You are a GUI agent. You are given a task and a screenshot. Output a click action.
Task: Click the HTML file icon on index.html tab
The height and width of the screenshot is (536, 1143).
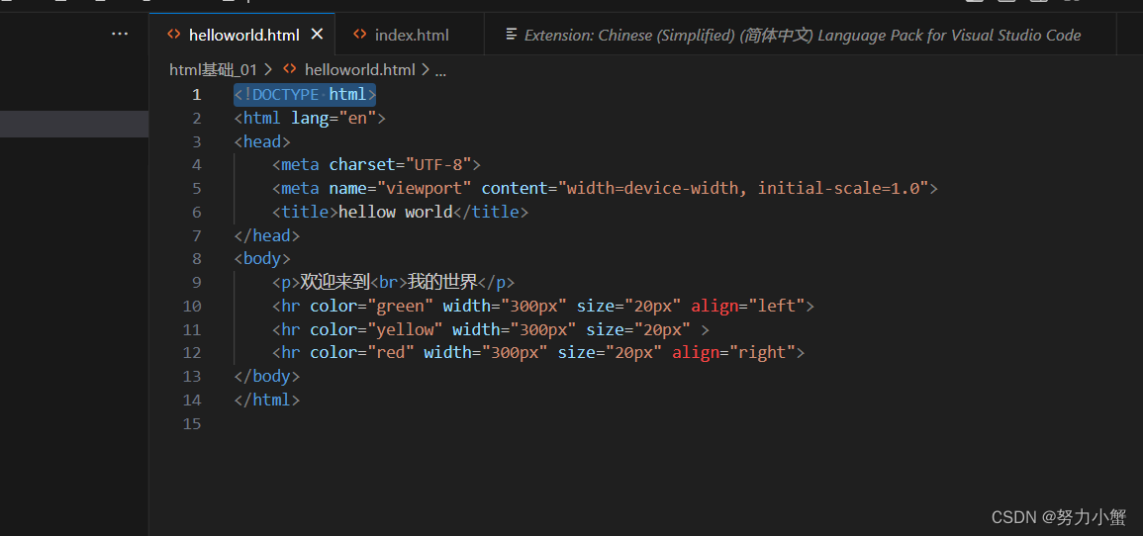pos(359,35)
